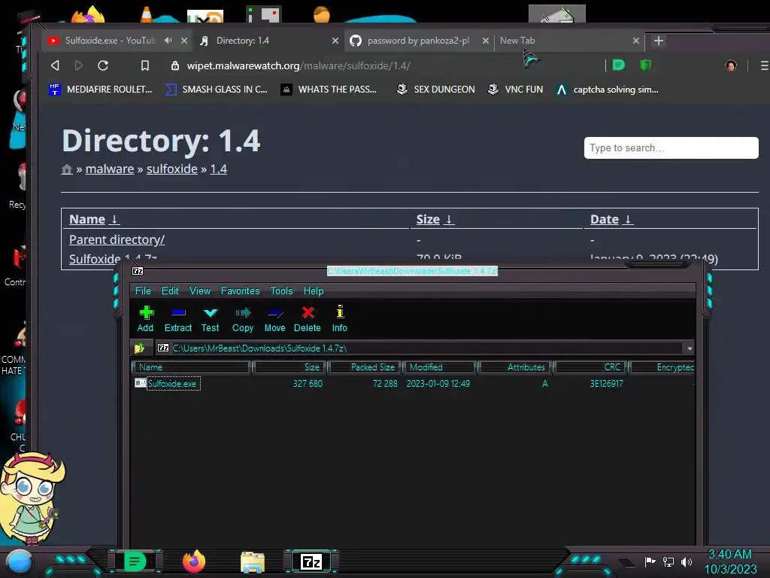Open the File menu in 7-Zip
Viewport: 770px width, 578px height.
[x=143, y=291]
